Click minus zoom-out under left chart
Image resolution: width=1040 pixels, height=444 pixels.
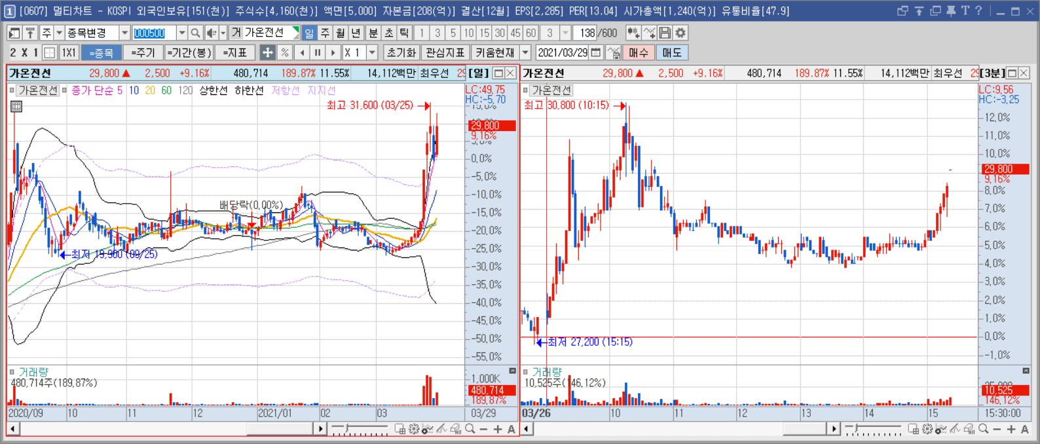tap(483, 429)
